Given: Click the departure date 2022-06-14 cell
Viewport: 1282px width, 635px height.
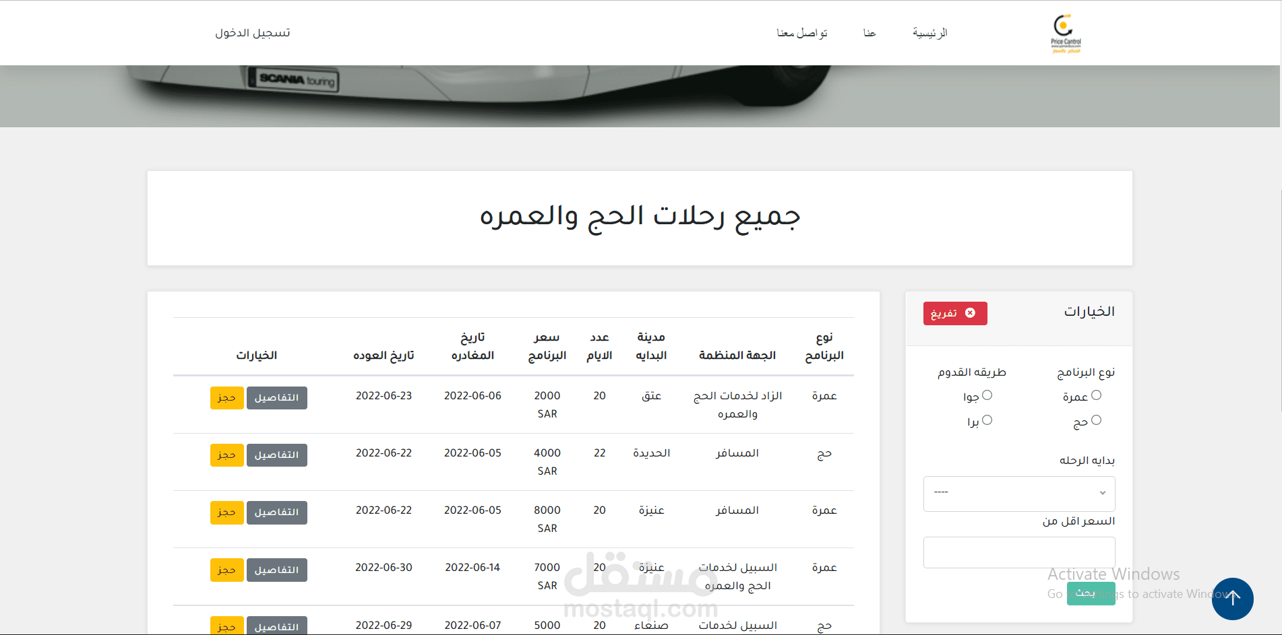Looking at the screenshot, I should 472,568.
